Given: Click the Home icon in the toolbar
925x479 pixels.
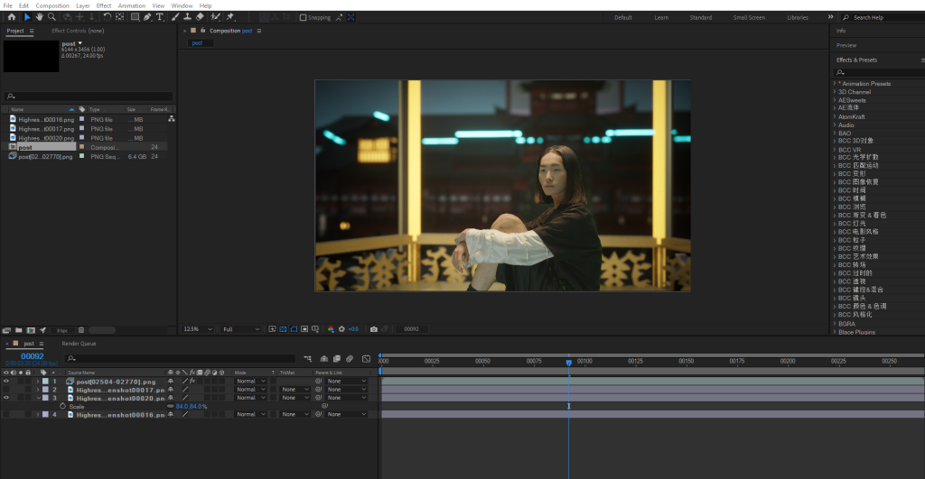Looking at the screenshot, I should [11, 17].
